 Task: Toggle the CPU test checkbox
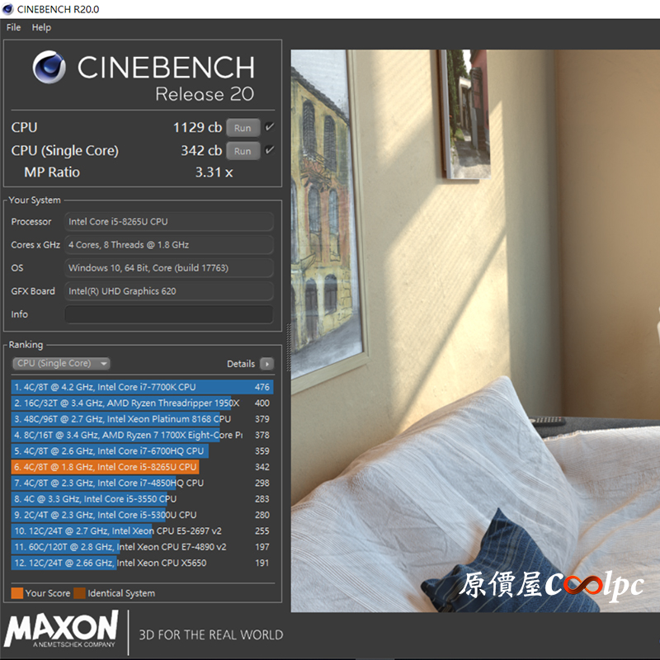pos(270,127)
